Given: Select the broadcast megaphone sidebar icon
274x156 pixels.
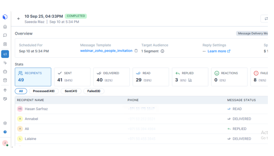Looking at the screenshot, I should (5, 54).
